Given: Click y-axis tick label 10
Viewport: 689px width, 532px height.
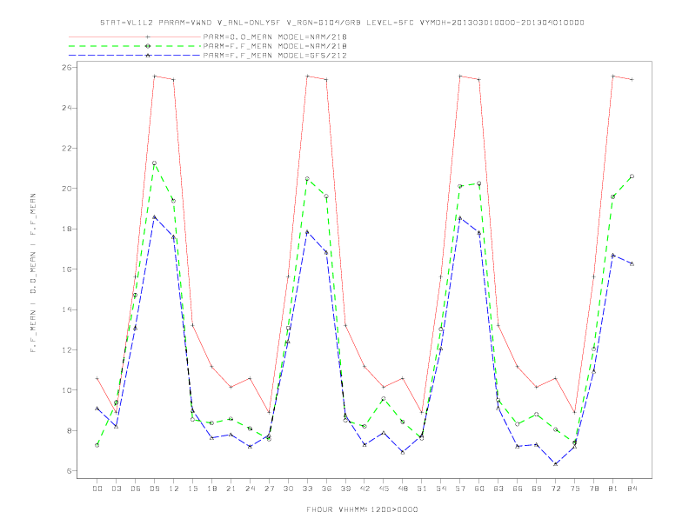Looking at the screenshot, I should pos(67,389).
